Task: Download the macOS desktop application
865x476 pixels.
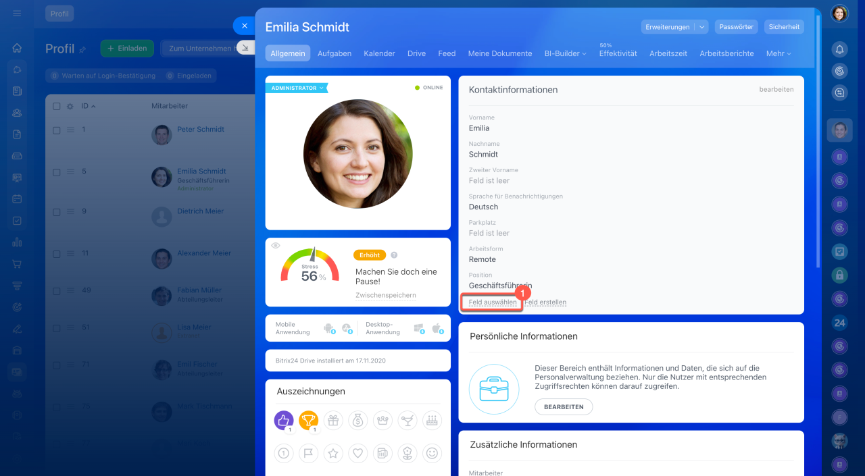Action: pos(437,328)
